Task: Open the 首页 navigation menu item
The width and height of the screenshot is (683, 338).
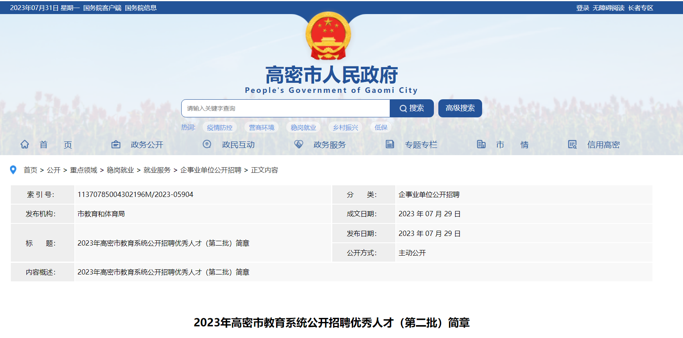Action: (x=56, y=145)
